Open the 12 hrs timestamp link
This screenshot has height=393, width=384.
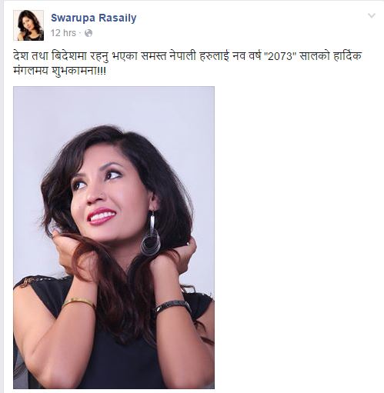[x=63, y=33]
